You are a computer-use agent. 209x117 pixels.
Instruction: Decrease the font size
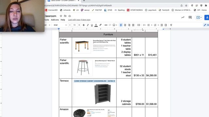point(70,25)
